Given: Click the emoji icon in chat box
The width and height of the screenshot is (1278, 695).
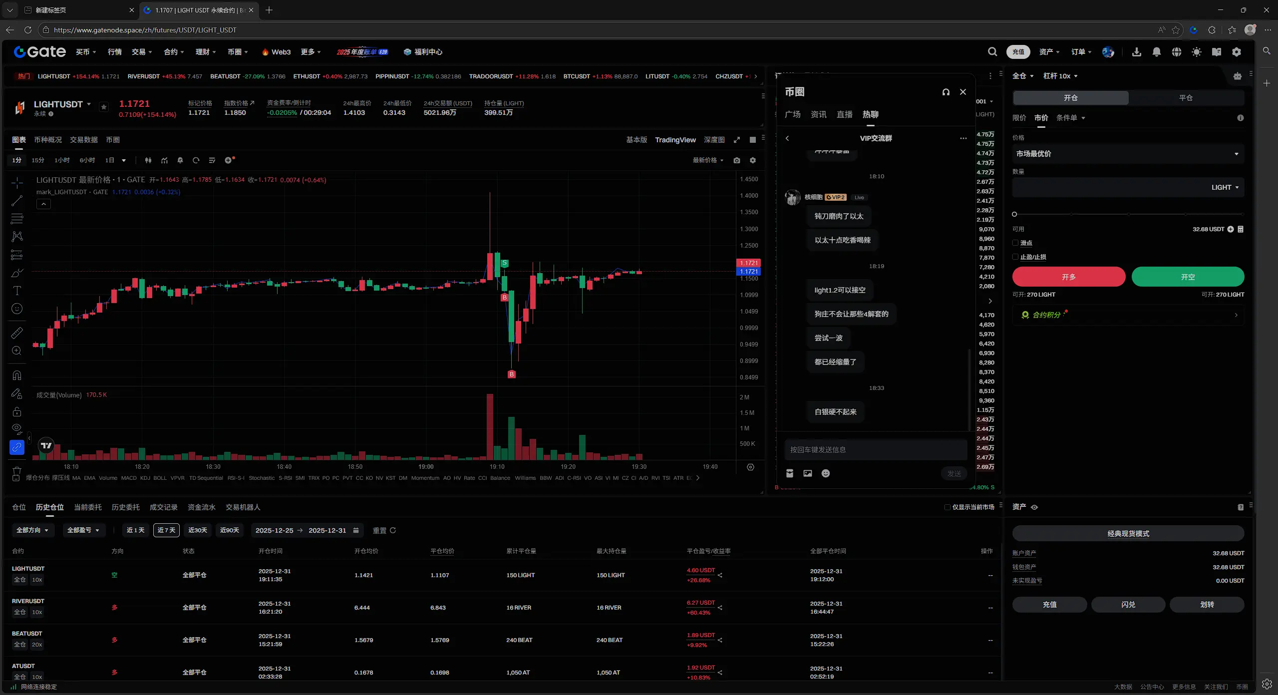Looking at the screenshot, I should coord(825,473).
